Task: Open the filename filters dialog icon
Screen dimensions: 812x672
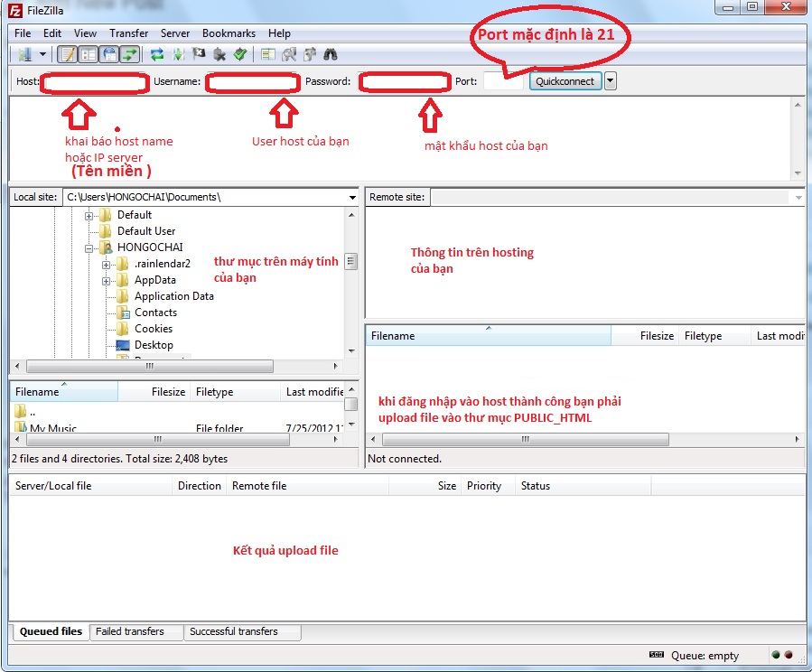Action: [x=267, y=54]
